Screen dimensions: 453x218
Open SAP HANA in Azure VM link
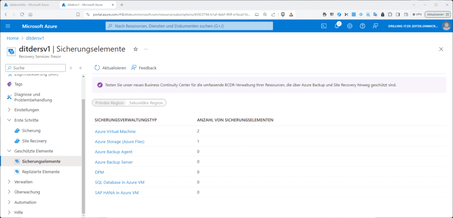point(117,192)
